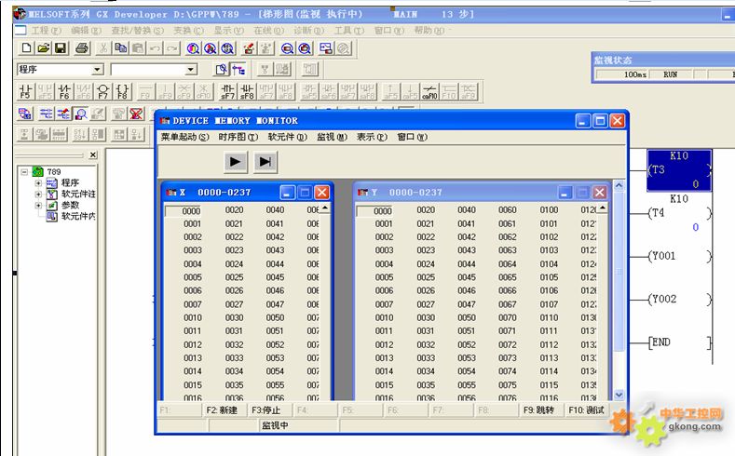Click the F2:新建 function key button
Screen dimensions: 735x456
coord(225,410)
